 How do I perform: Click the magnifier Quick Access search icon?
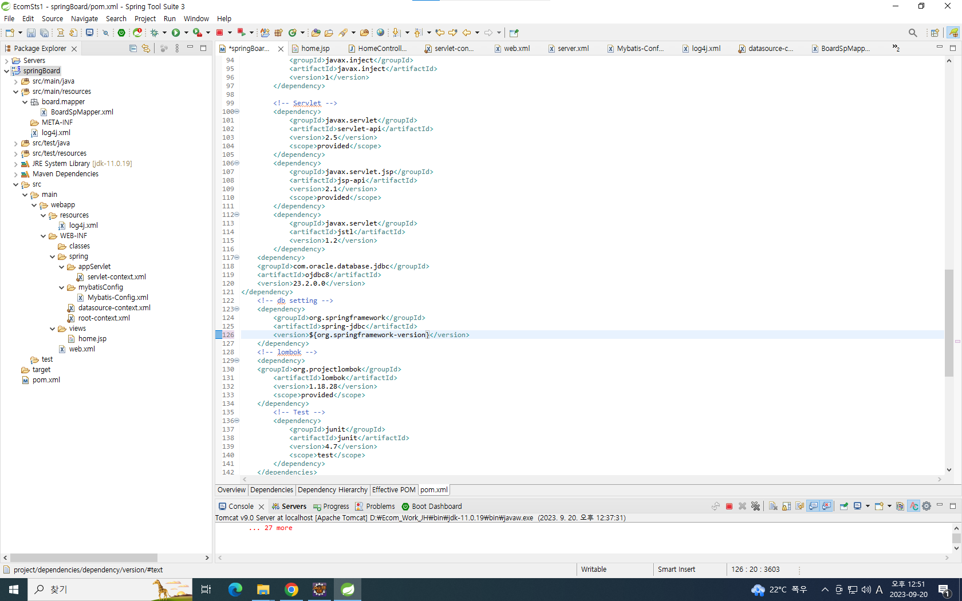point(913,33)
